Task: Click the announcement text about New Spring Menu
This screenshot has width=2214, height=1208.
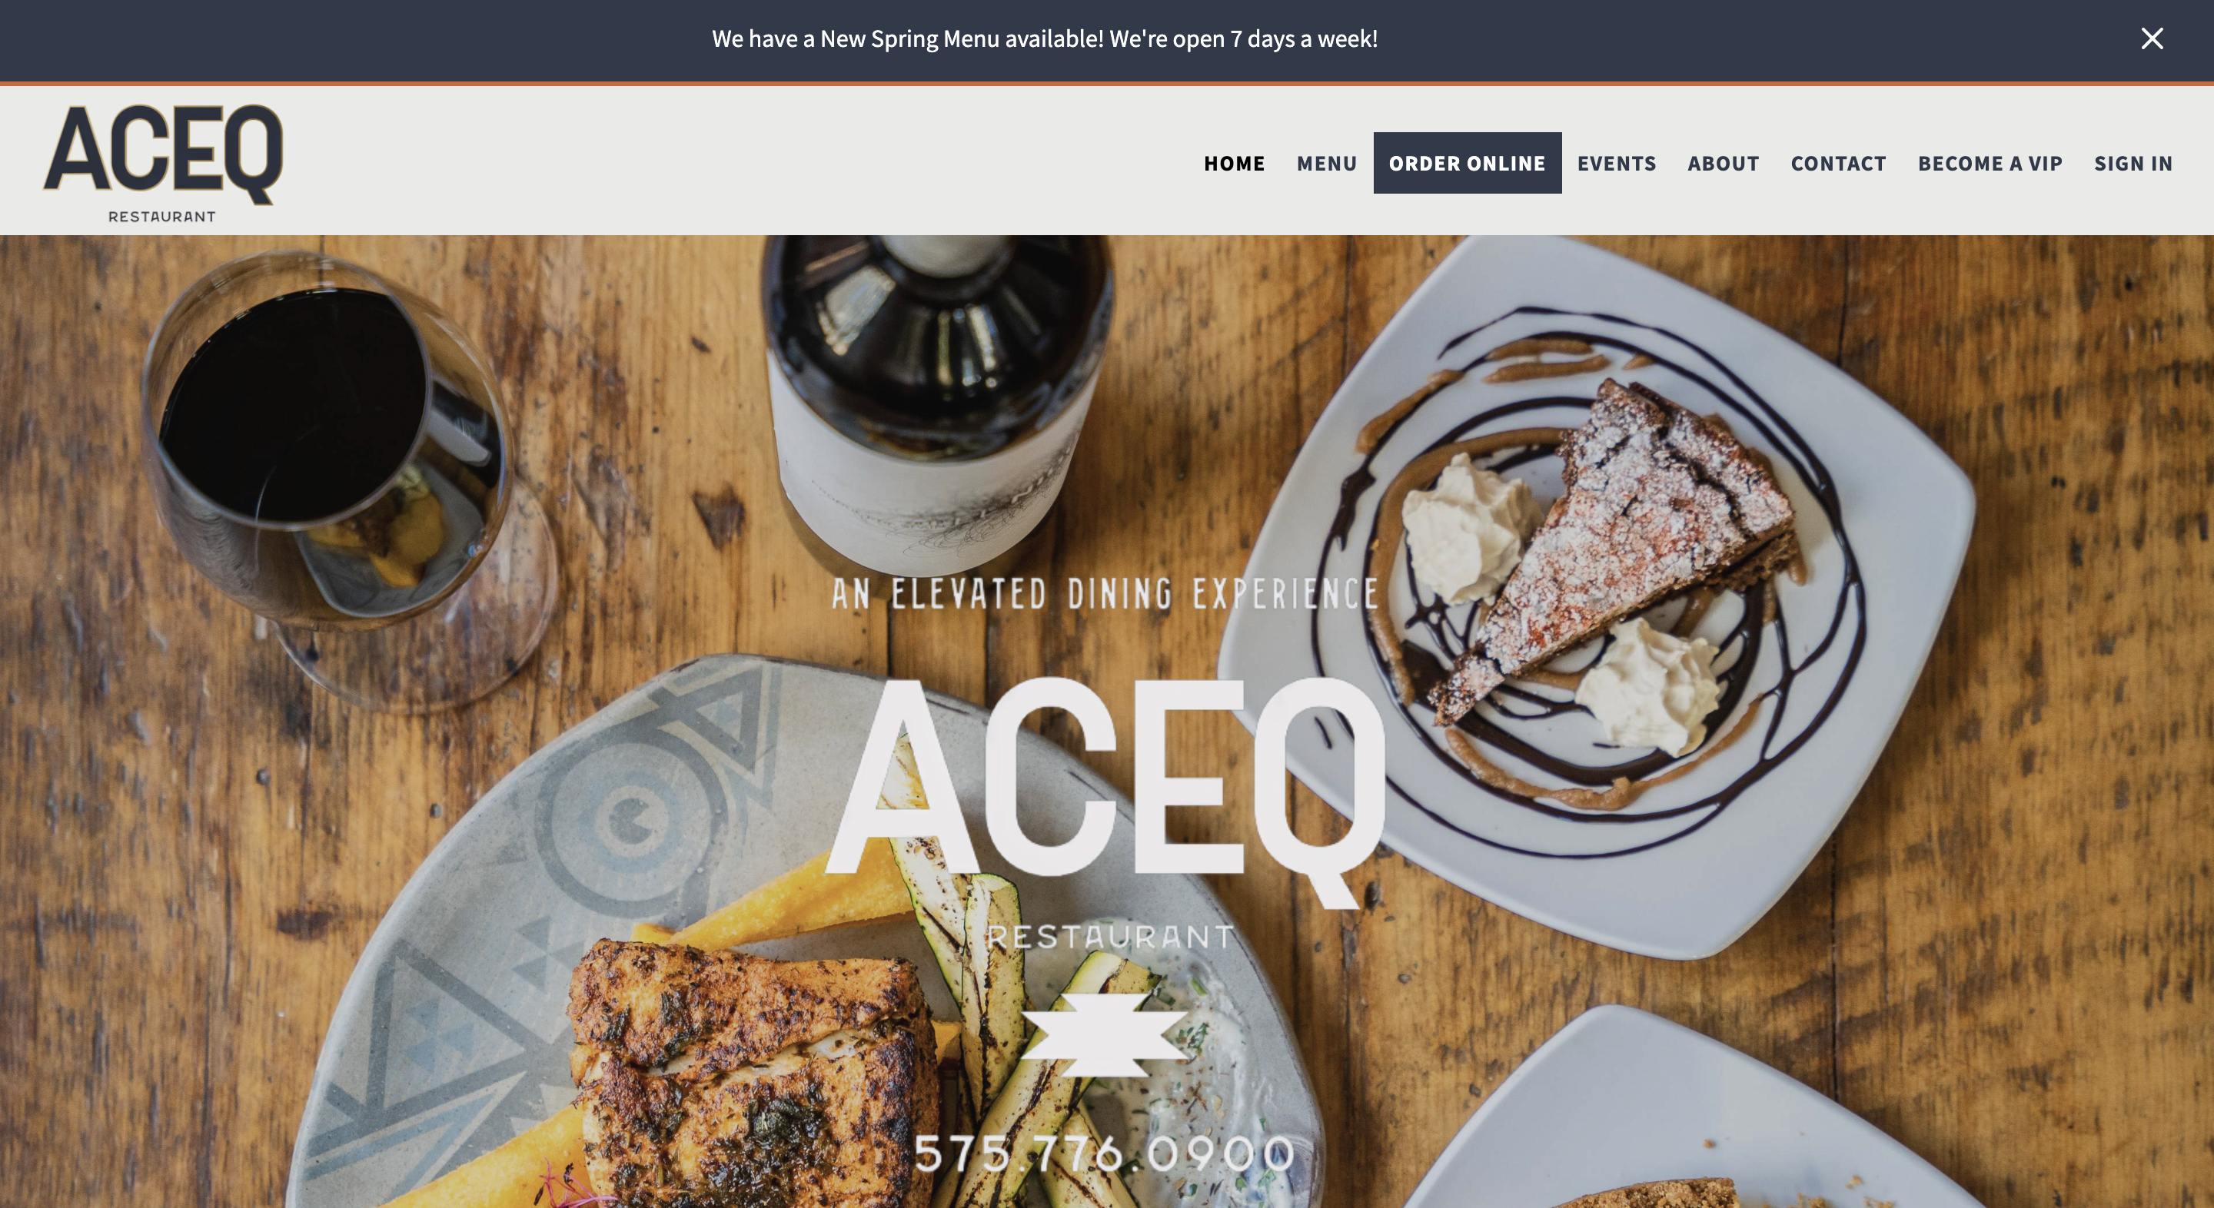Action: 1044,38
